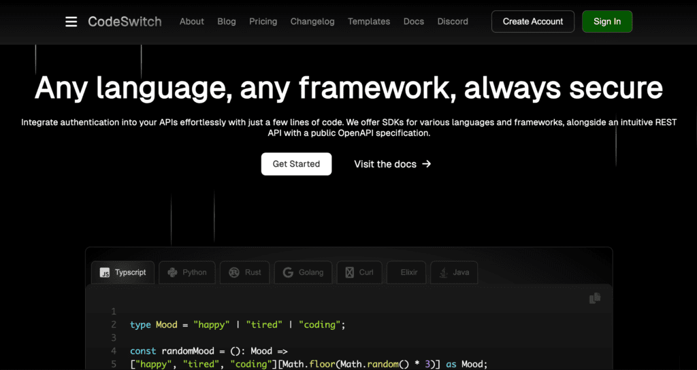
Task: Open the hamburger menu icon
Action: tap(71, 22)
